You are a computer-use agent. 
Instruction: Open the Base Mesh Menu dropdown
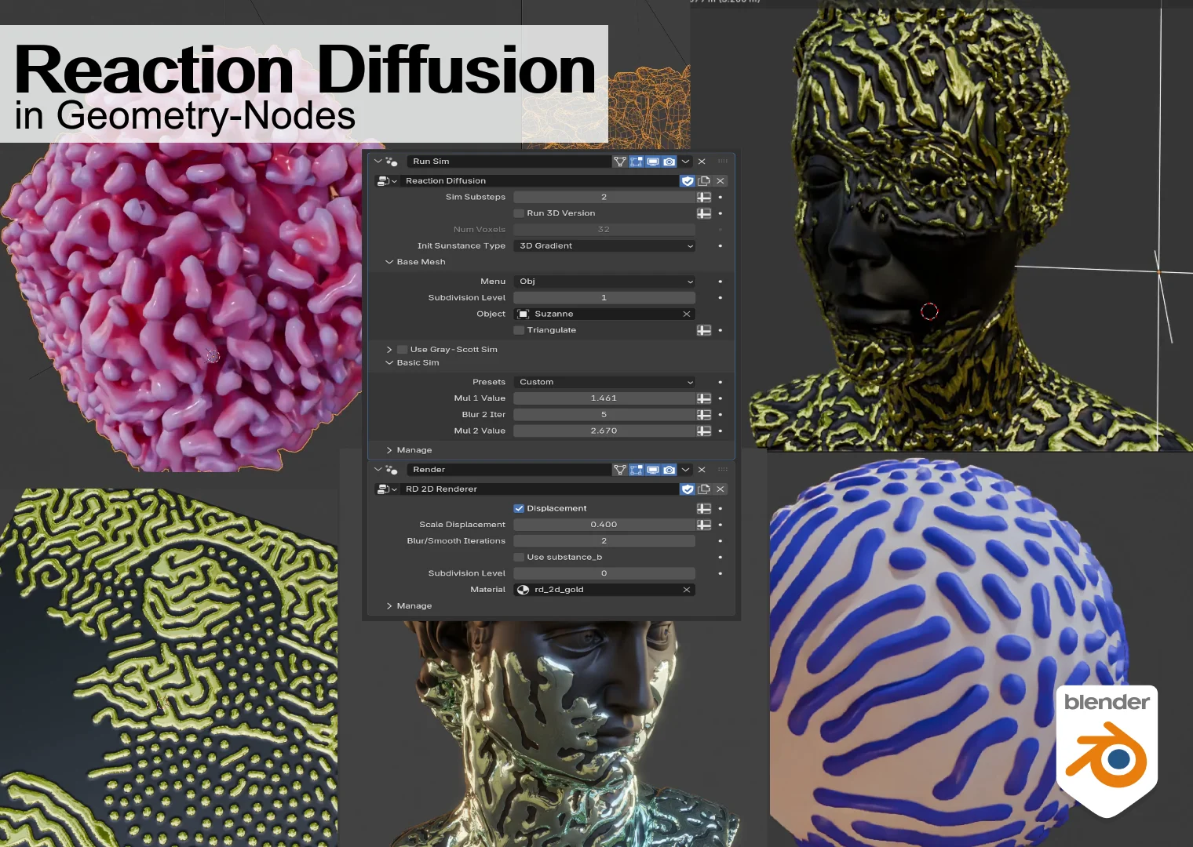pos(604,282)
